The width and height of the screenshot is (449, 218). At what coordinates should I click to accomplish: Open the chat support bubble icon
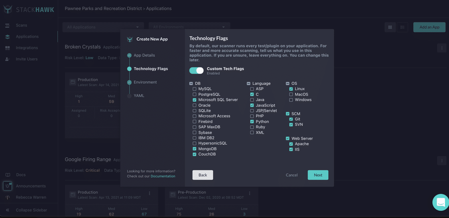click(441, 202)
